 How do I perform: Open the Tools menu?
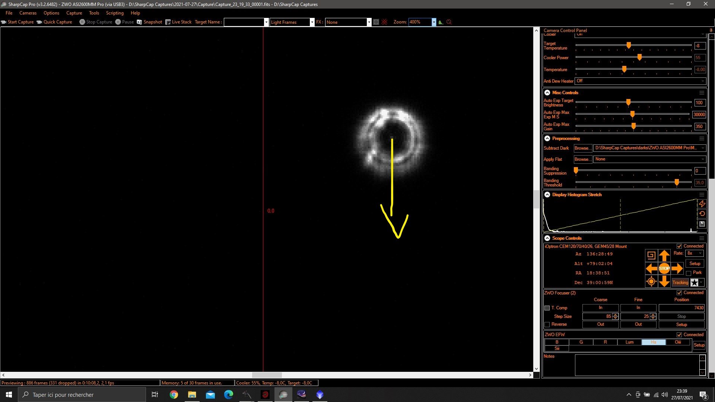pos(94,13)
